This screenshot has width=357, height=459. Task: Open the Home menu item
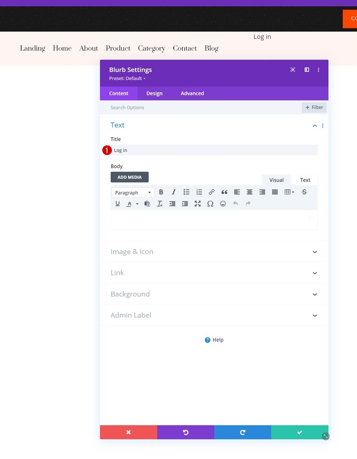point(62,48)
